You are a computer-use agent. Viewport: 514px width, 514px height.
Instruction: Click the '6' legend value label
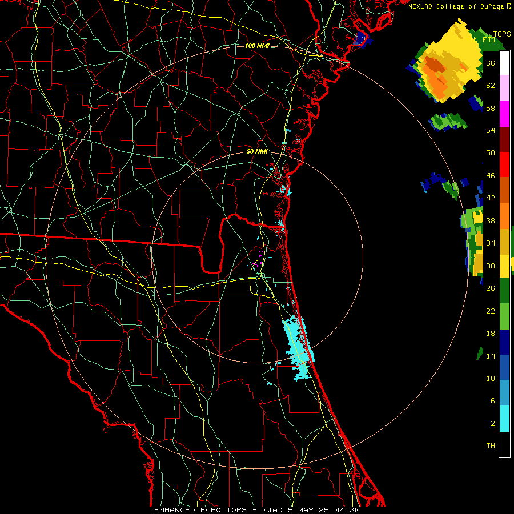pos(493,400)
